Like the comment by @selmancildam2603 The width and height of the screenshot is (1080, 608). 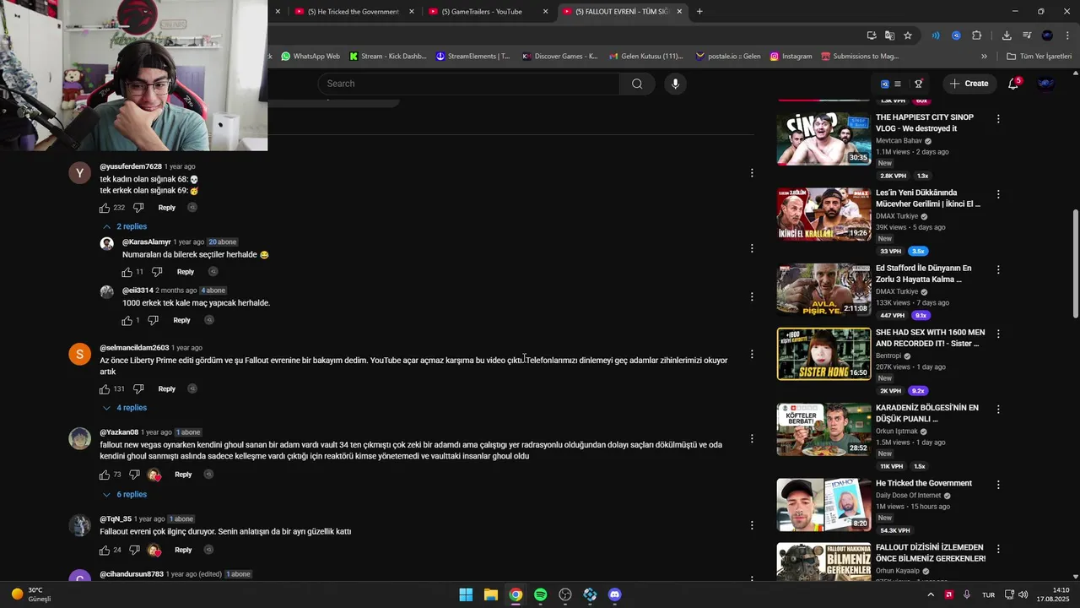pyautogui.click(x=105, y=389)
